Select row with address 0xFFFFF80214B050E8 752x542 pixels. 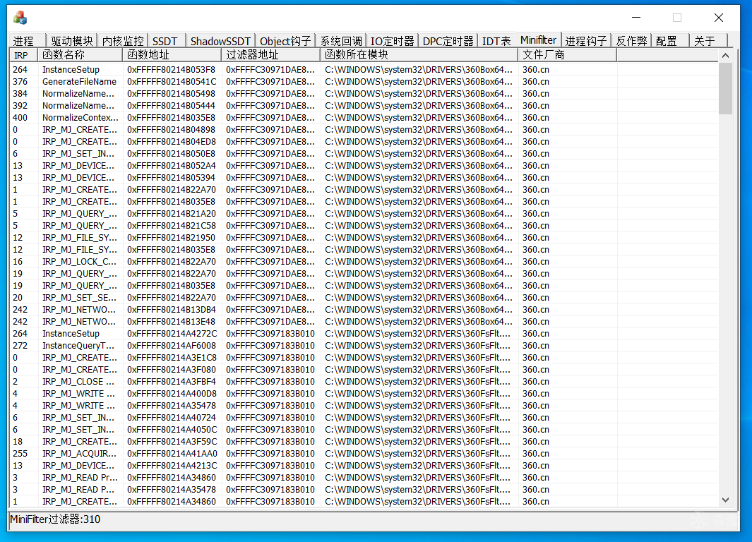pos(364,153)
